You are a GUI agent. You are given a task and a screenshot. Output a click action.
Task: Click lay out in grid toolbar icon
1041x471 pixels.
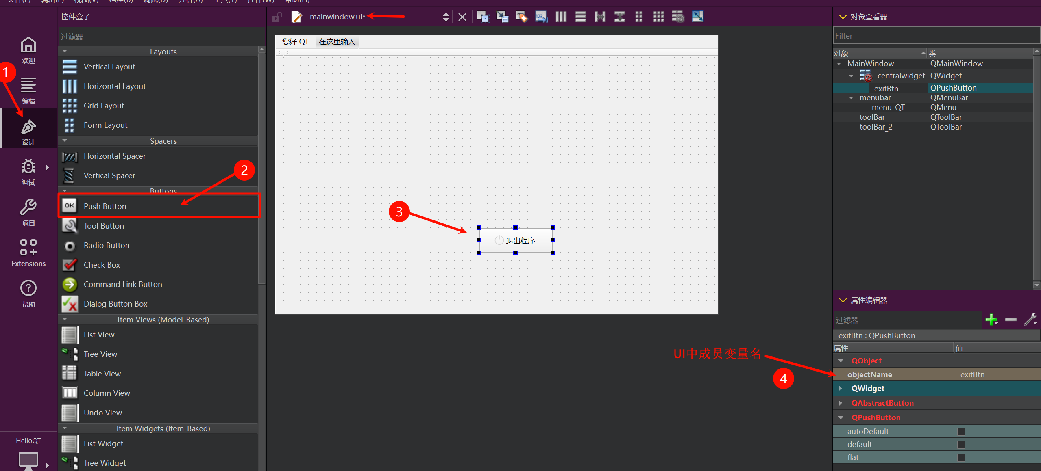point(658,17)
